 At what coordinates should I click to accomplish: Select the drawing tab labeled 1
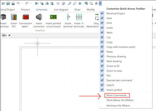(4, 35)
